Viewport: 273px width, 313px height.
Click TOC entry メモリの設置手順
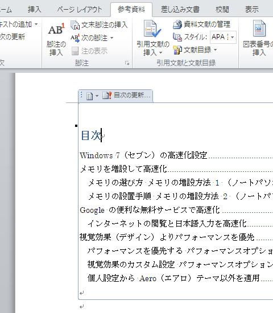click(119, 196)
